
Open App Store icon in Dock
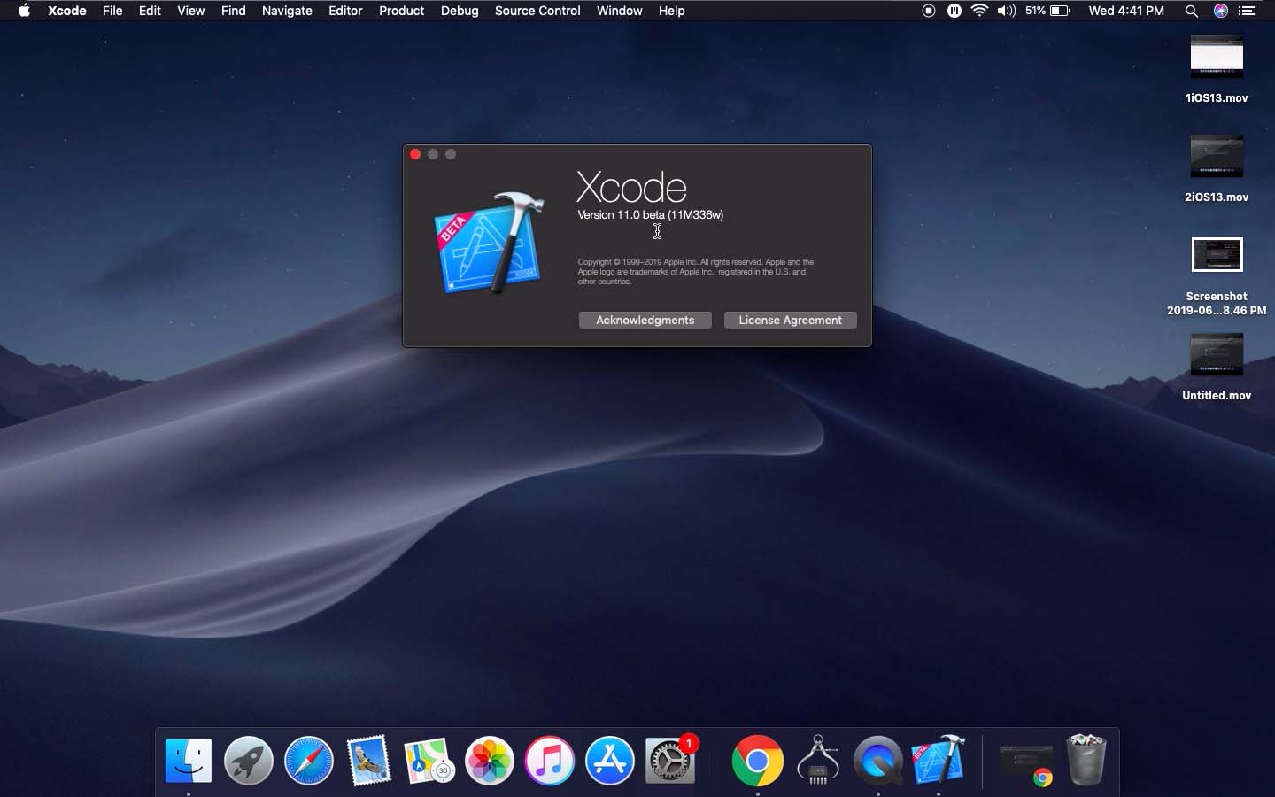click(610, 761)
